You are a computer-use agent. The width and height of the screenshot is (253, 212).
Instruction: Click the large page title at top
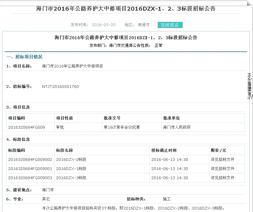(126, 9)
